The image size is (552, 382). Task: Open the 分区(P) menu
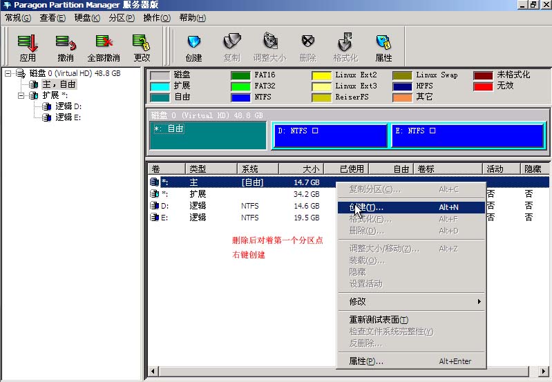[x=122, y=18]
